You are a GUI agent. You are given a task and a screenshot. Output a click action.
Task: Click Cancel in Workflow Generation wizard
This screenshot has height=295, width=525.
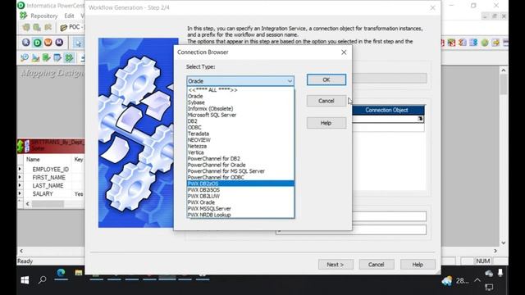click(377, 264)
